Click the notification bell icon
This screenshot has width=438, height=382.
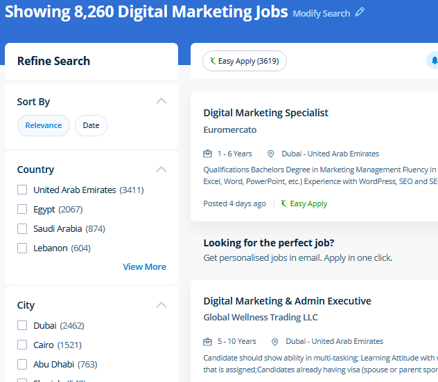click(x=434, y=61)
